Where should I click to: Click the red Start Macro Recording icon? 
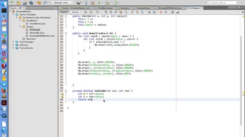pos(161,12)
